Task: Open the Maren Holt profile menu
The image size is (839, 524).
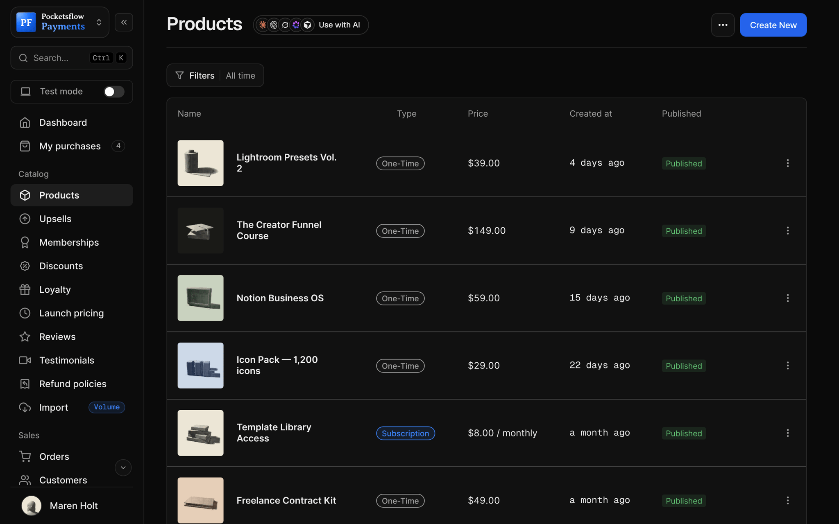Action: point(72,506)
